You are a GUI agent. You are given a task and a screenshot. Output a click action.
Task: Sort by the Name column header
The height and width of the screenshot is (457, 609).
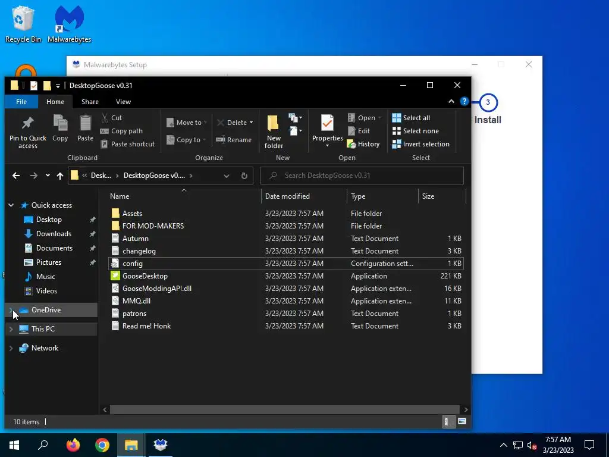[x=184, y=196]
